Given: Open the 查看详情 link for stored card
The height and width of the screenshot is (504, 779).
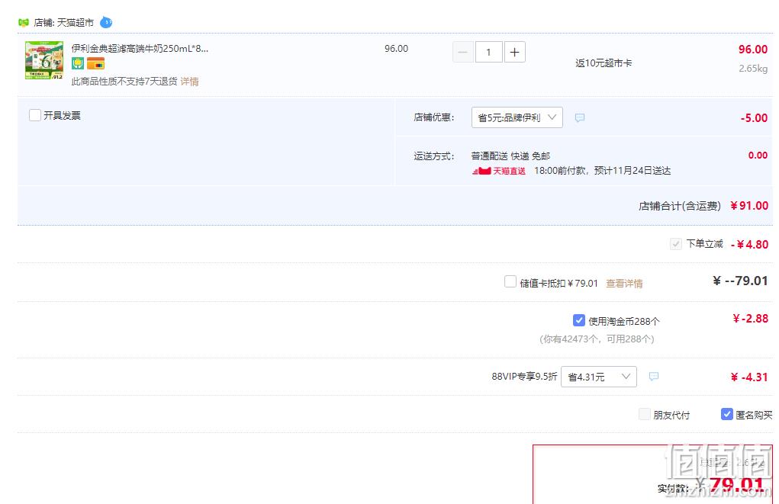Looking at the screenshot, I should point(624,284).
